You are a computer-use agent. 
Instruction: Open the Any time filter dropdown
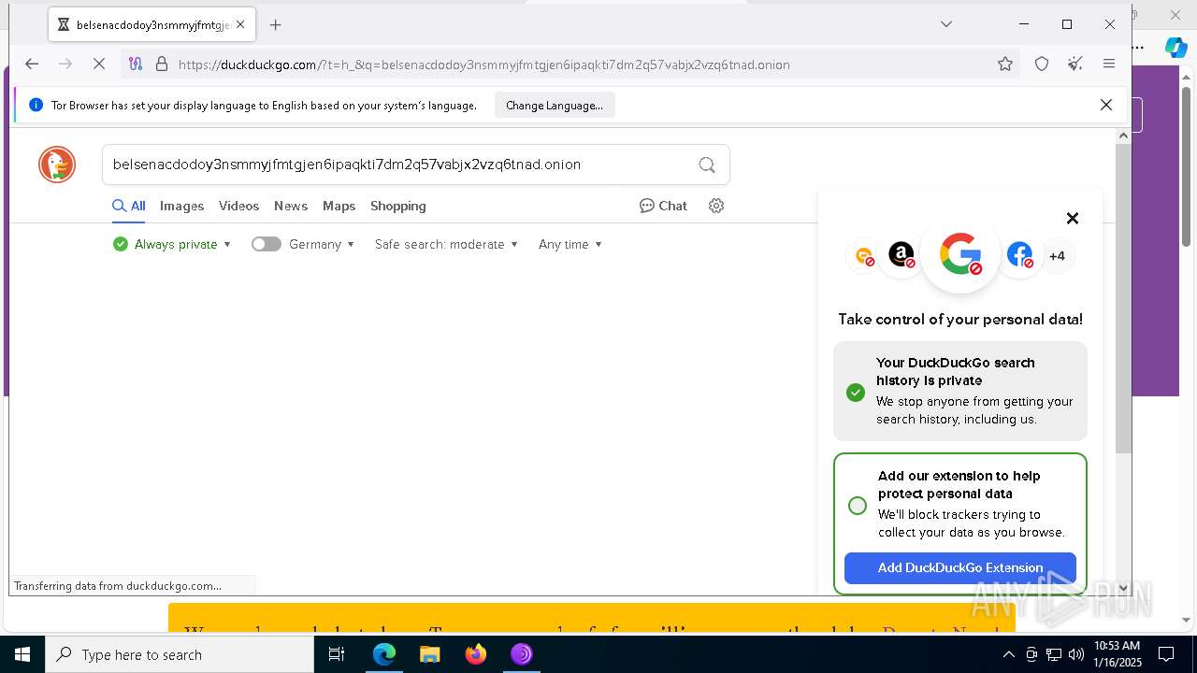pyautogui.click(x=570, y=244)
